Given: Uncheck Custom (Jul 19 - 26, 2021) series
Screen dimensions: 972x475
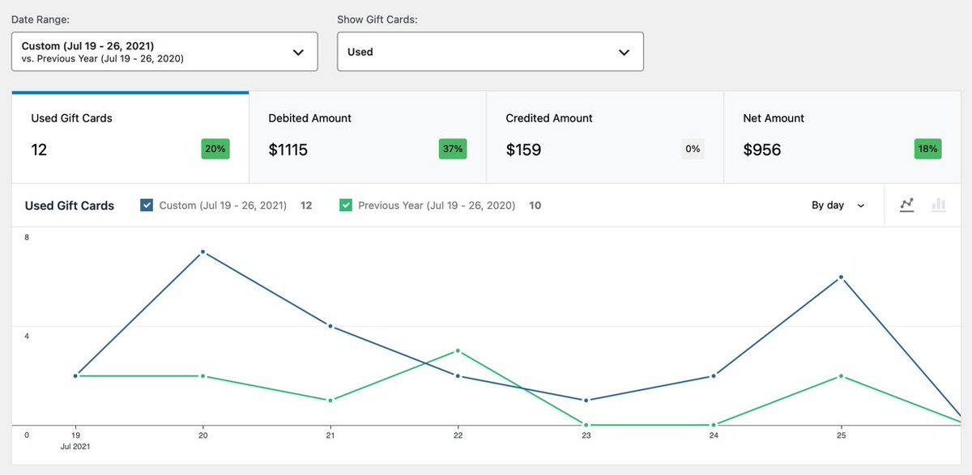Looking at the screenshot, I should [147, 206].
